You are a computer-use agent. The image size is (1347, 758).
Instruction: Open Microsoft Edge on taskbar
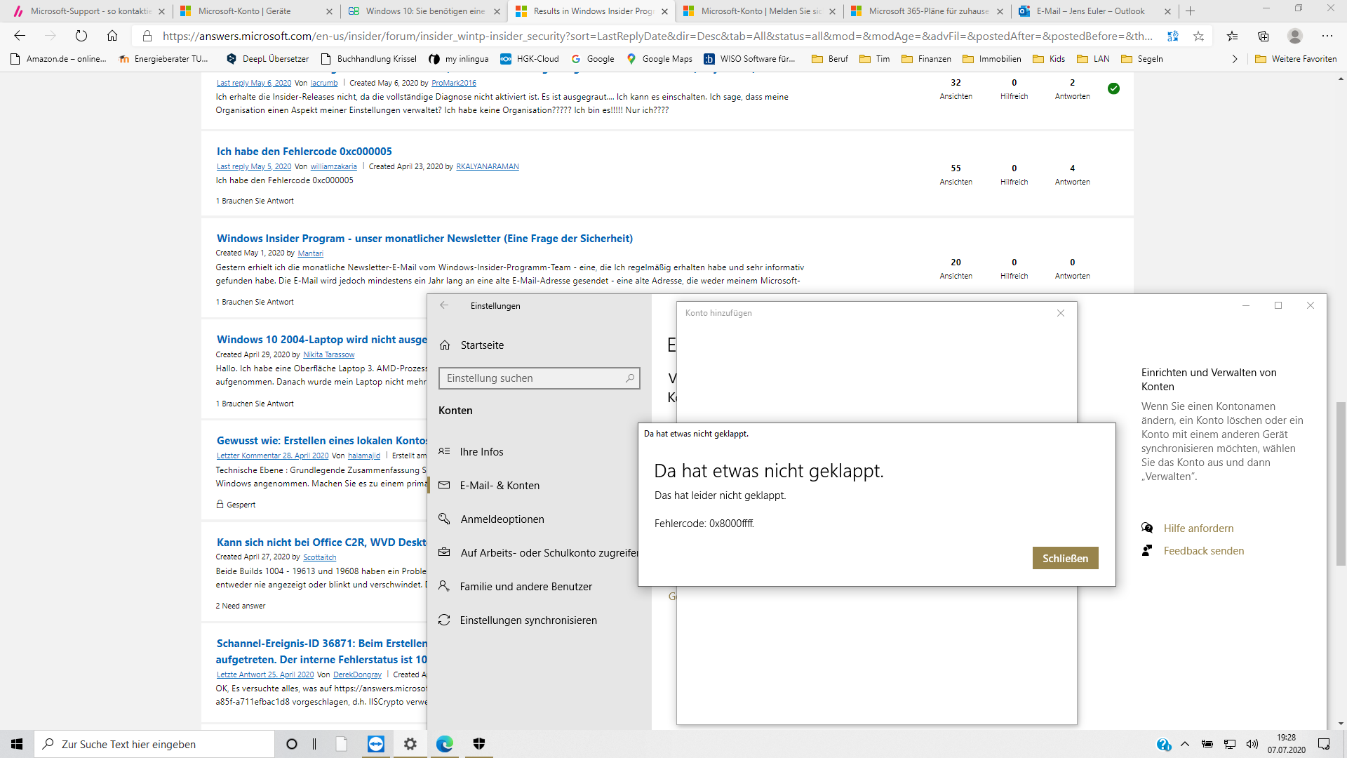pos(445,744)
